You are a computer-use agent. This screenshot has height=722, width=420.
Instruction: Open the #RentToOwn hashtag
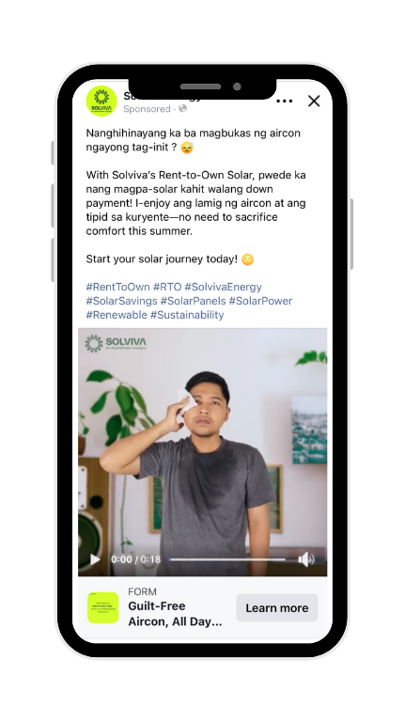[x=117, y=287]
